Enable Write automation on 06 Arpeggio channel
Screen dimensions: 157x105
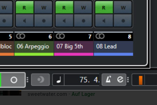click(x=43, y=7)
